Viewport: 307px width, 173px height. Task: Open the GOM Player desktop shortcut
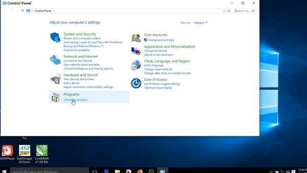coord(7,152)
